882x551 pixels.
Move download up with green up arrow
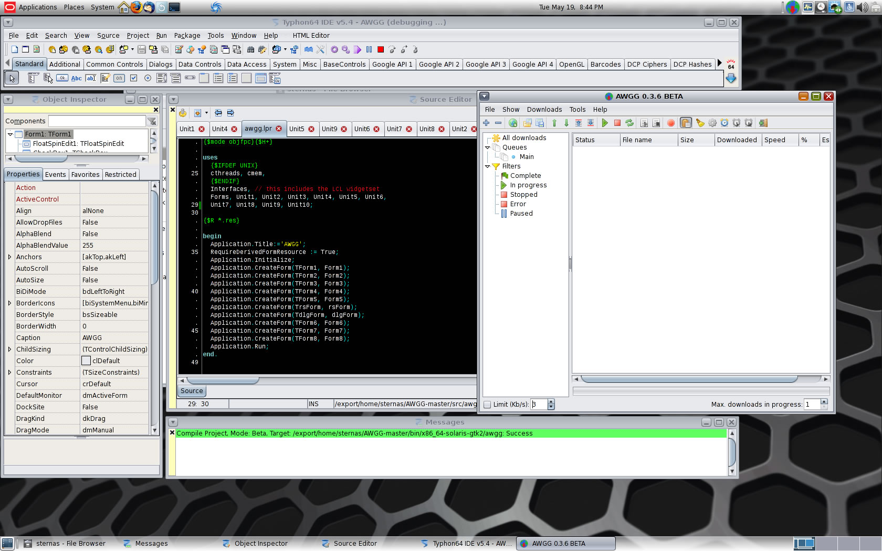(554, 123)
